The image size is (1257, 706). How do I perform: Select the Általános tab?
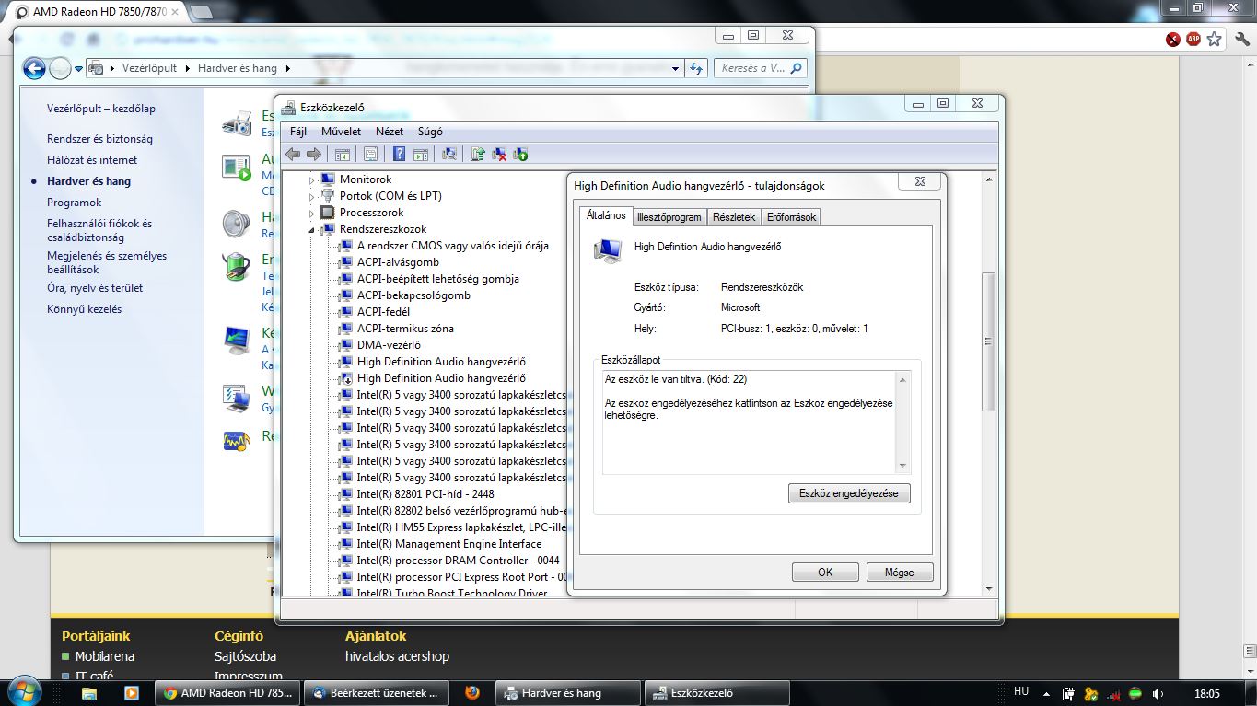point(606,215)
